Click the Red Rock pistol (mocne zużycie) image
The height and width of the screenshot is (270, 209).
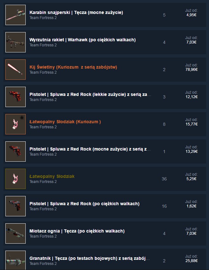tap(16, 152)
